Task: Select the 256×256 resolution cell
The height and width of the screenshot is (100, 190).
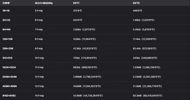Action: (x=8, y=48)
